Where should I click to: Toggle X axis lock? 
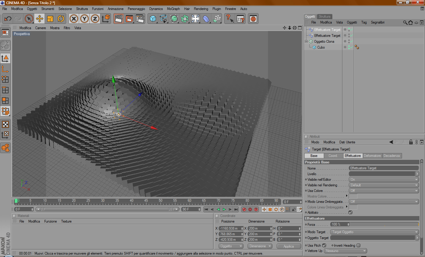click(x=74, y=19)
